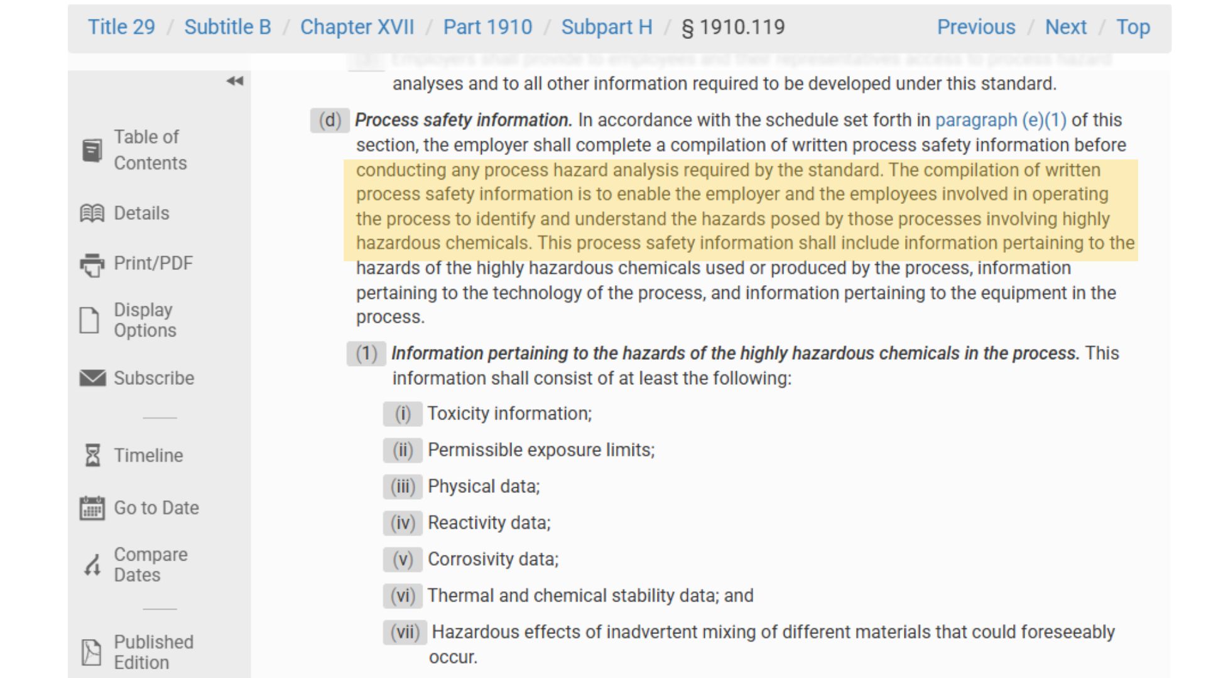Image resolution: width=1206 pixels, height=678 pixels.
Task: Navigate to Title 29 breadcrumb
Action: click(121, 27)
